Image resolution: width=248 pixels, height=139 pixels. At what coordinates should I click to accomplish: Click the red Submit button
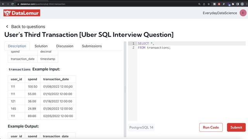click(236, 127)
